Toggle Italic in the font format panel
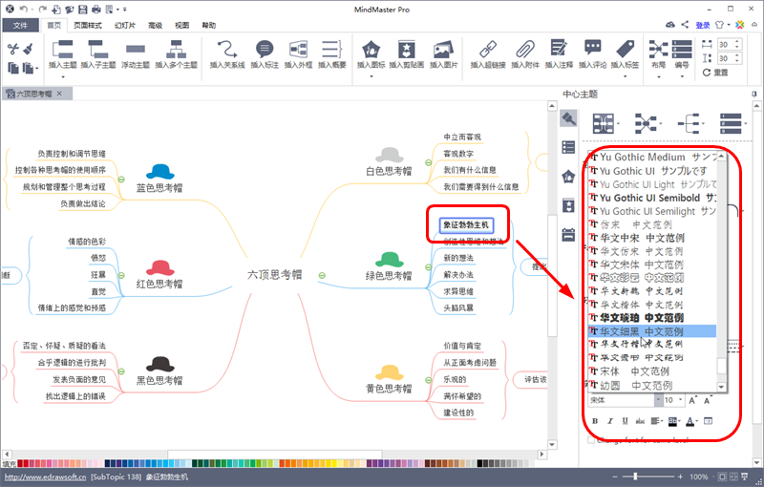Screen dimensions: 764x487 coord(609,420)
